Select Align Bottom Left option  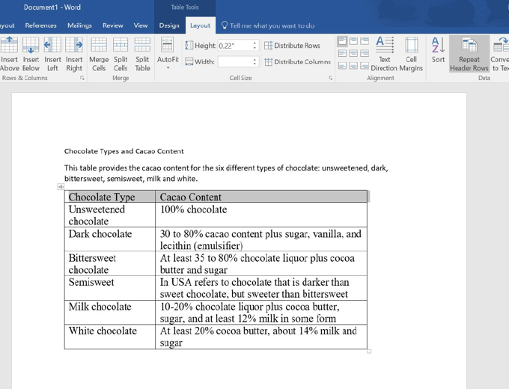[342, 66]
